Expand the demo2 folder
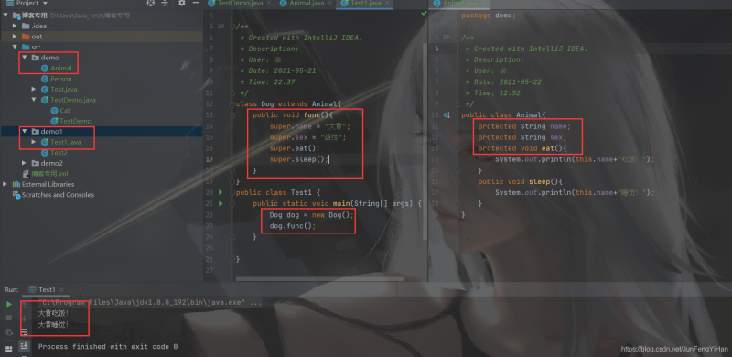The image size is (732, 357). pos(25,163)
